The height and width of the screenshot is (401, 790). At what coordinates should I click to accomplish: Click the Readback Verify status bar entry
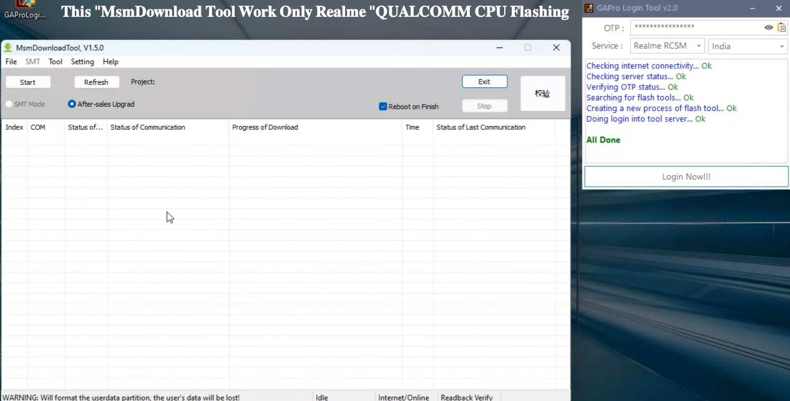pyautogui.click(x=467, y=397)
